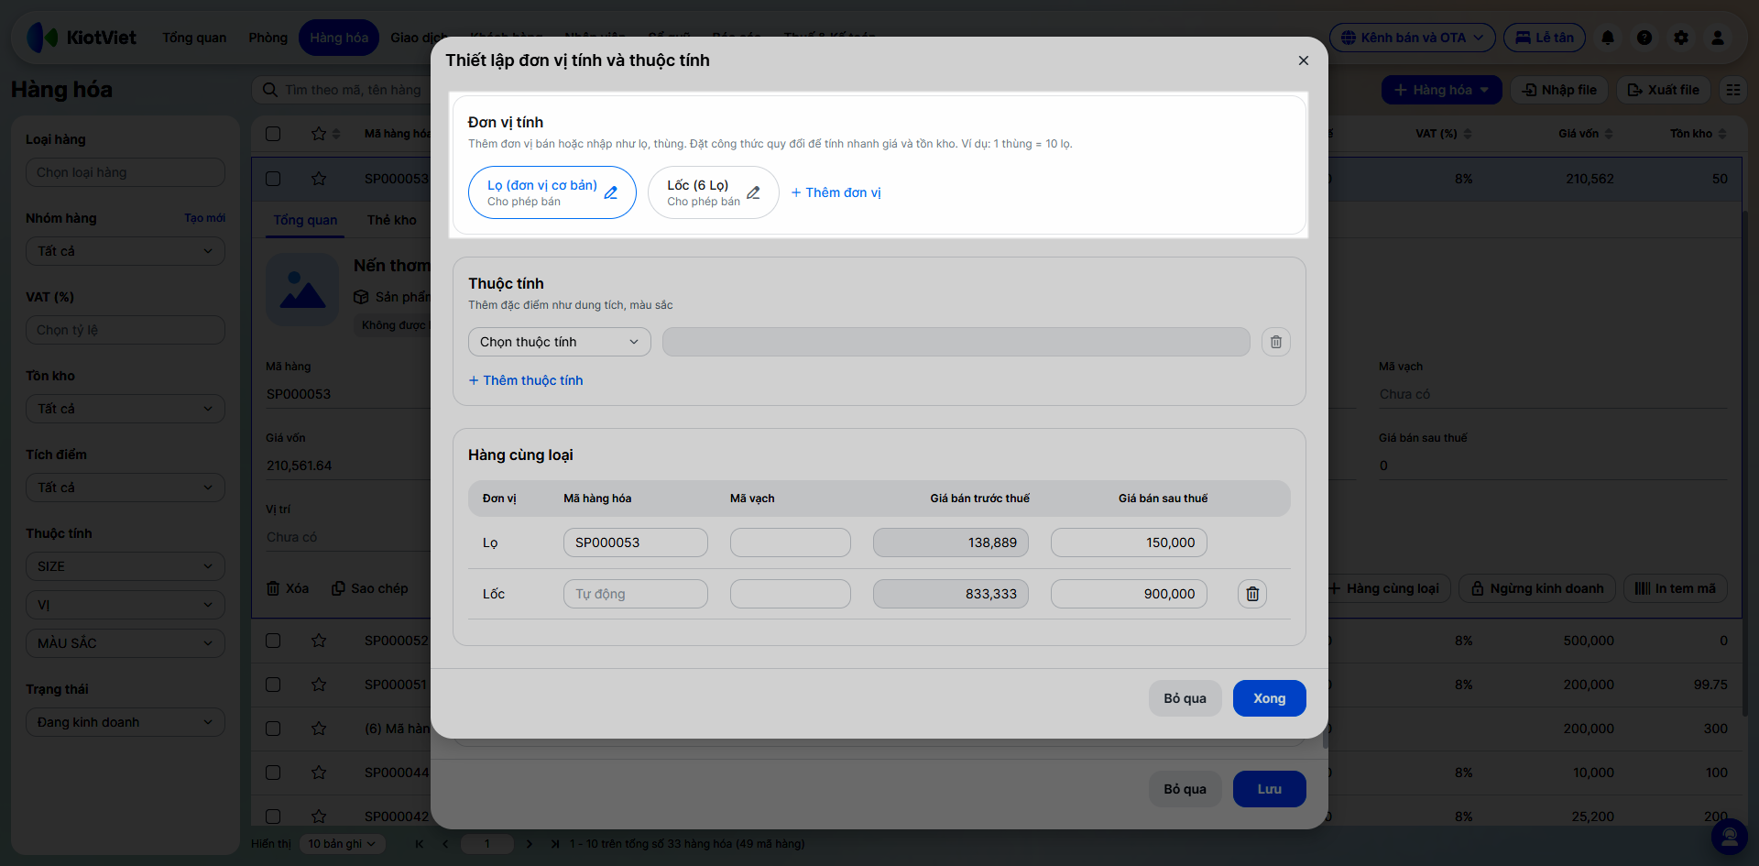Check the SP000053 row checkbox
1759x866 pixels.
(273, 179)
